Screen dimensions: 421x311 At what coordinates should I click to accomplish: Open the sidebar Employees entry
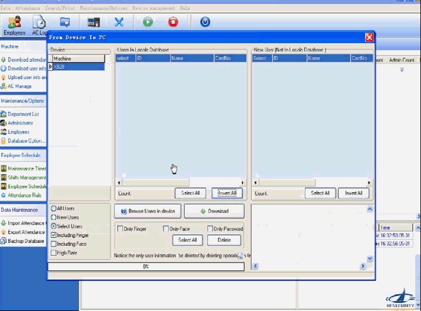(x=15, y=132)
